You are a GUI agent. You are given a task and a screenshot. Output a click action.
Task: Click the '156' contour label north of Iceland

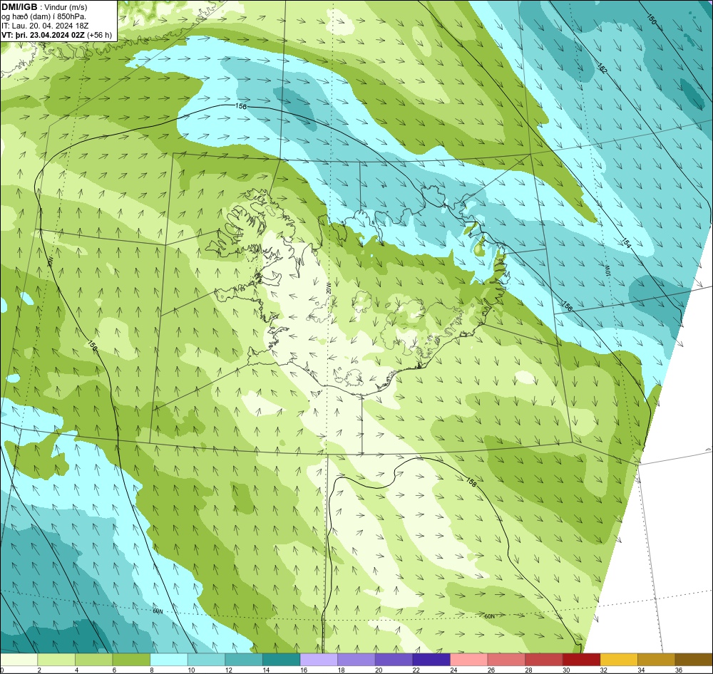[240, 106]
